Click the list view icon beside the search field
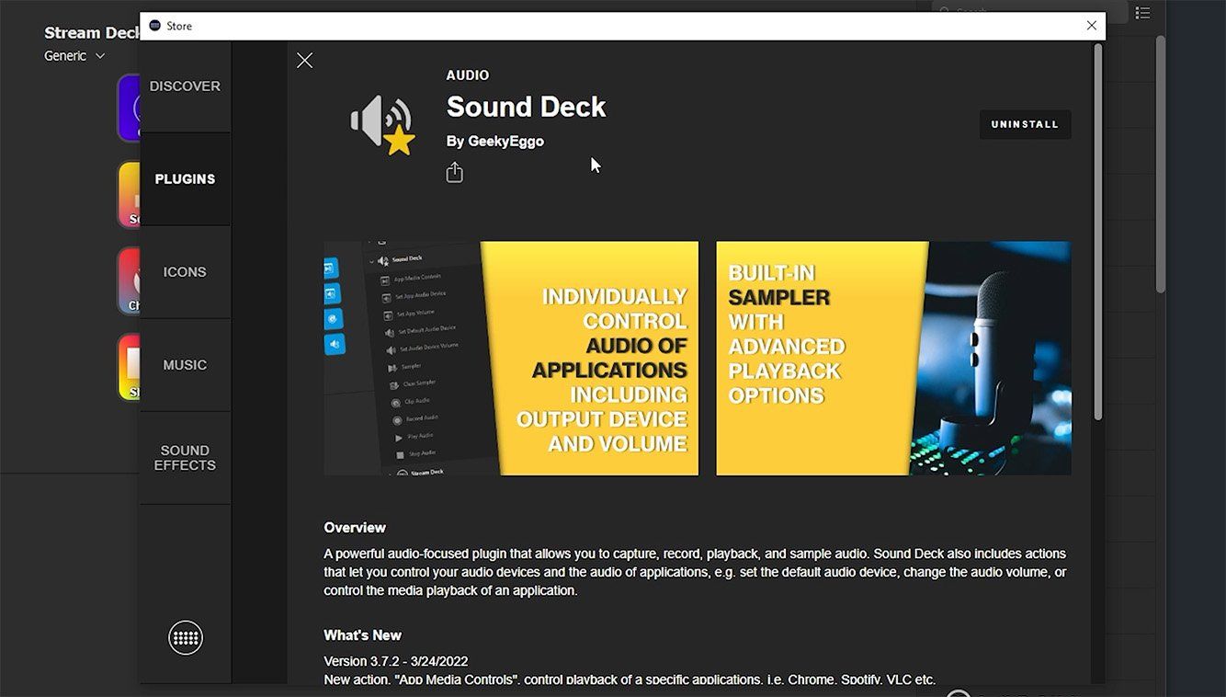Viewport: 1226px width, 697px height. tap(1142, 13)
